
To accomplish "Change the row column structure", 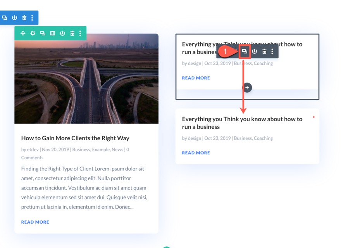I will 52,33.
